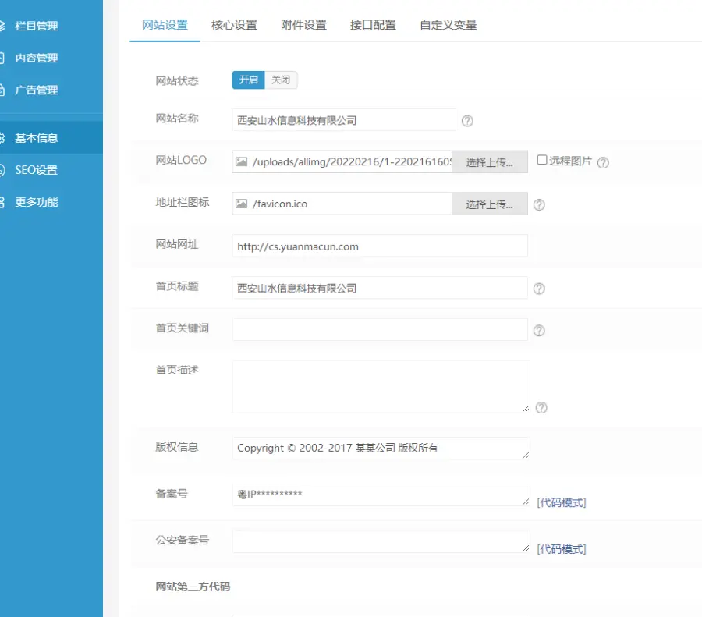702x617 pixels.
Task: Set website status to 开启
Action: (248, 80)
